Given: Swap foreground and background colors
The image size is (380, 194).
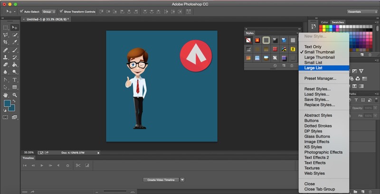Looking at the screenshot, I should pyautogui.click(x=14, y=101).
